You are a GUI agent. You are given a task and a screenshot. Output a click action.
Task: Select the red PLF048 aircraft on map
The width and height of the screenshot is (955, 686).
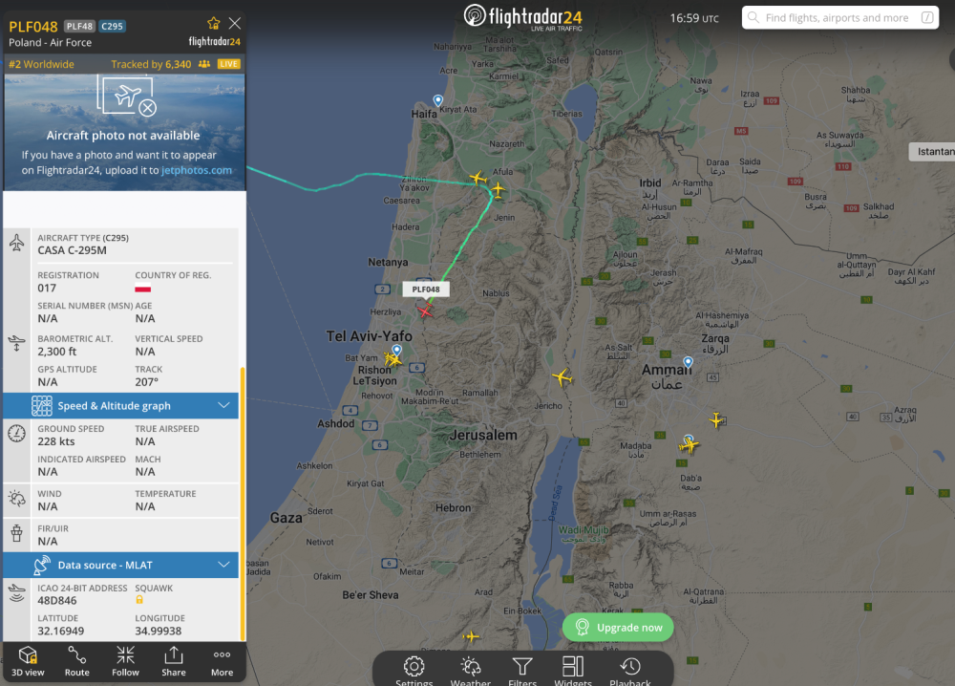point(425,311)
